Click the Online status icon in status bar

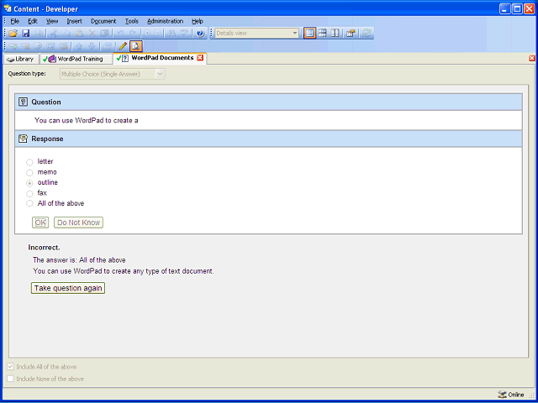coord(503,395)
